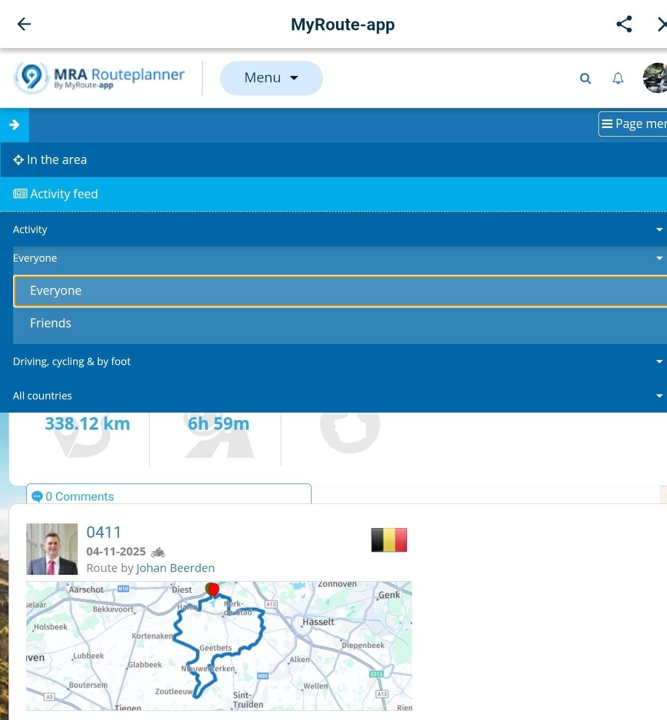This screenshot has width=667, height=720.
Task: Select the Everyone option
Action: pyautogui.click(x=55, y=290)
